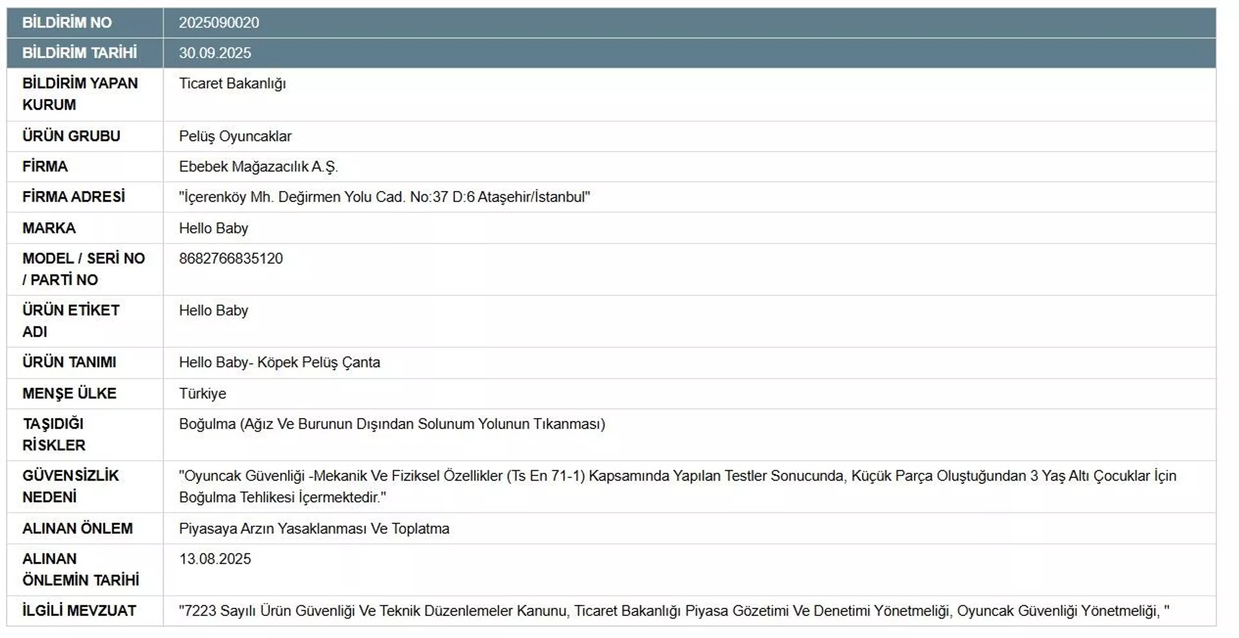This screenshot has height=638, width=1239.
Task: Click Ebebek Mağazacılık A.Ş. text
Action: [261, 166]
